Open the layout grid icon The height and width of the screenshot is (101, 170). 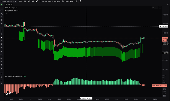[63, 1]
